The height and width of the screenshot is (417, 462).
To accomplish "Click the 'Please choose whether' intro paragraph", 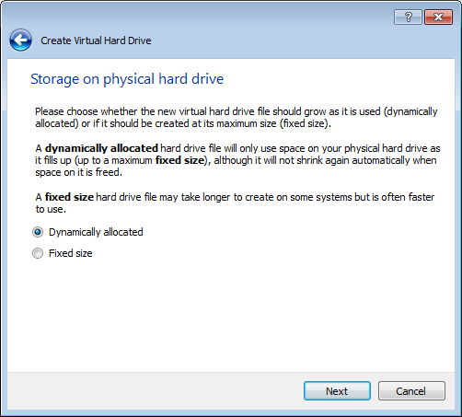I will 237,117.
